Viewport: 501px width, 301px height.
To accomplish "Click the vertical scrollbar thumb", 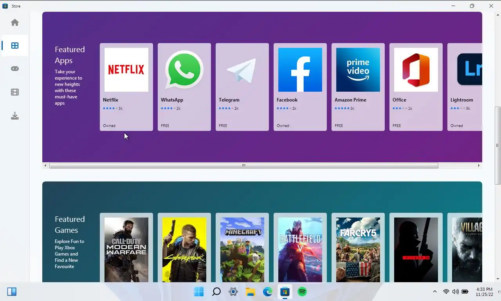I will [497, 145].
